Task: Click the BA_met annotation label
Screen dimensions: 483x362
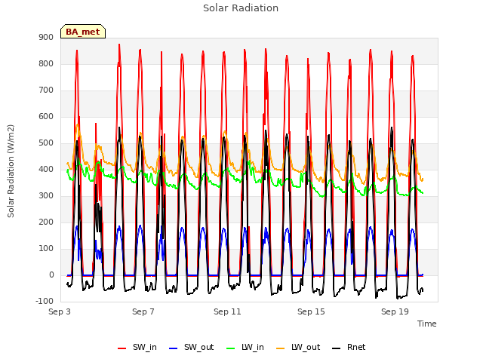Action: pyautogui.click(x=83, y=32)
